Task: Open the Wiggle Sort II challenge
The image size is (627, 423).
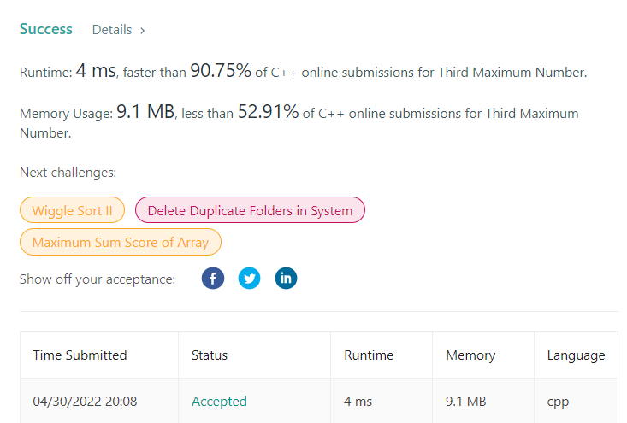Action: (x=72, y=210)
